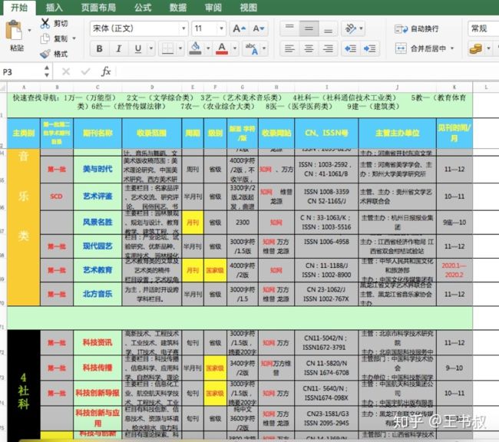Apply the red font color A

222,48
